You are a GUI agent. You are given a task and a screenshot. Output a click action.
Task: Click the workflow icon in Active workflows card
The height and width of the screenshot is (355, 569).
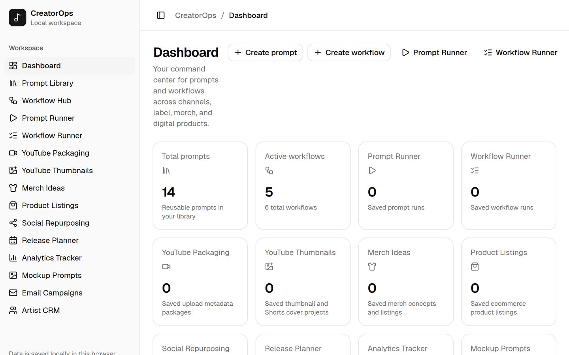(x=269, y=170)
